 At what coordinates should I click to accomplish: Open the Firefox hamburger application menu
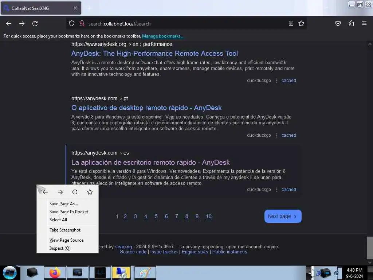pos(364,23)
